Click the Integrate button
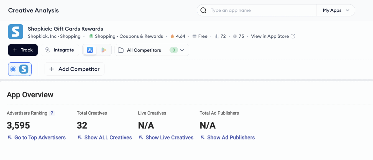The width and height of the screenshot is (373, 160). pos(60,50)
